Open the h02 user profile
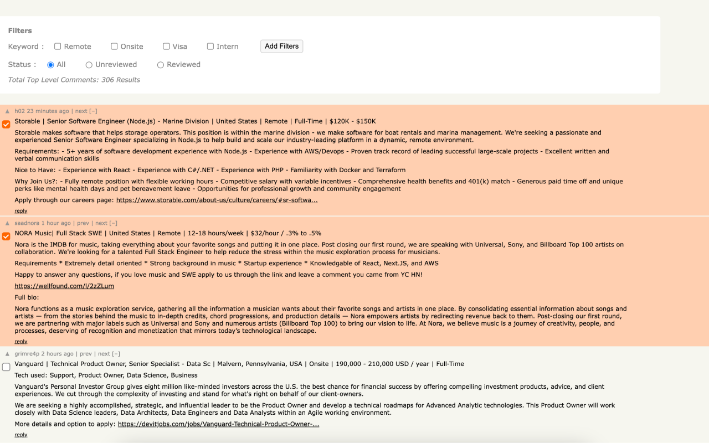Viewport: 709px width, 443px height. point(20,111)
